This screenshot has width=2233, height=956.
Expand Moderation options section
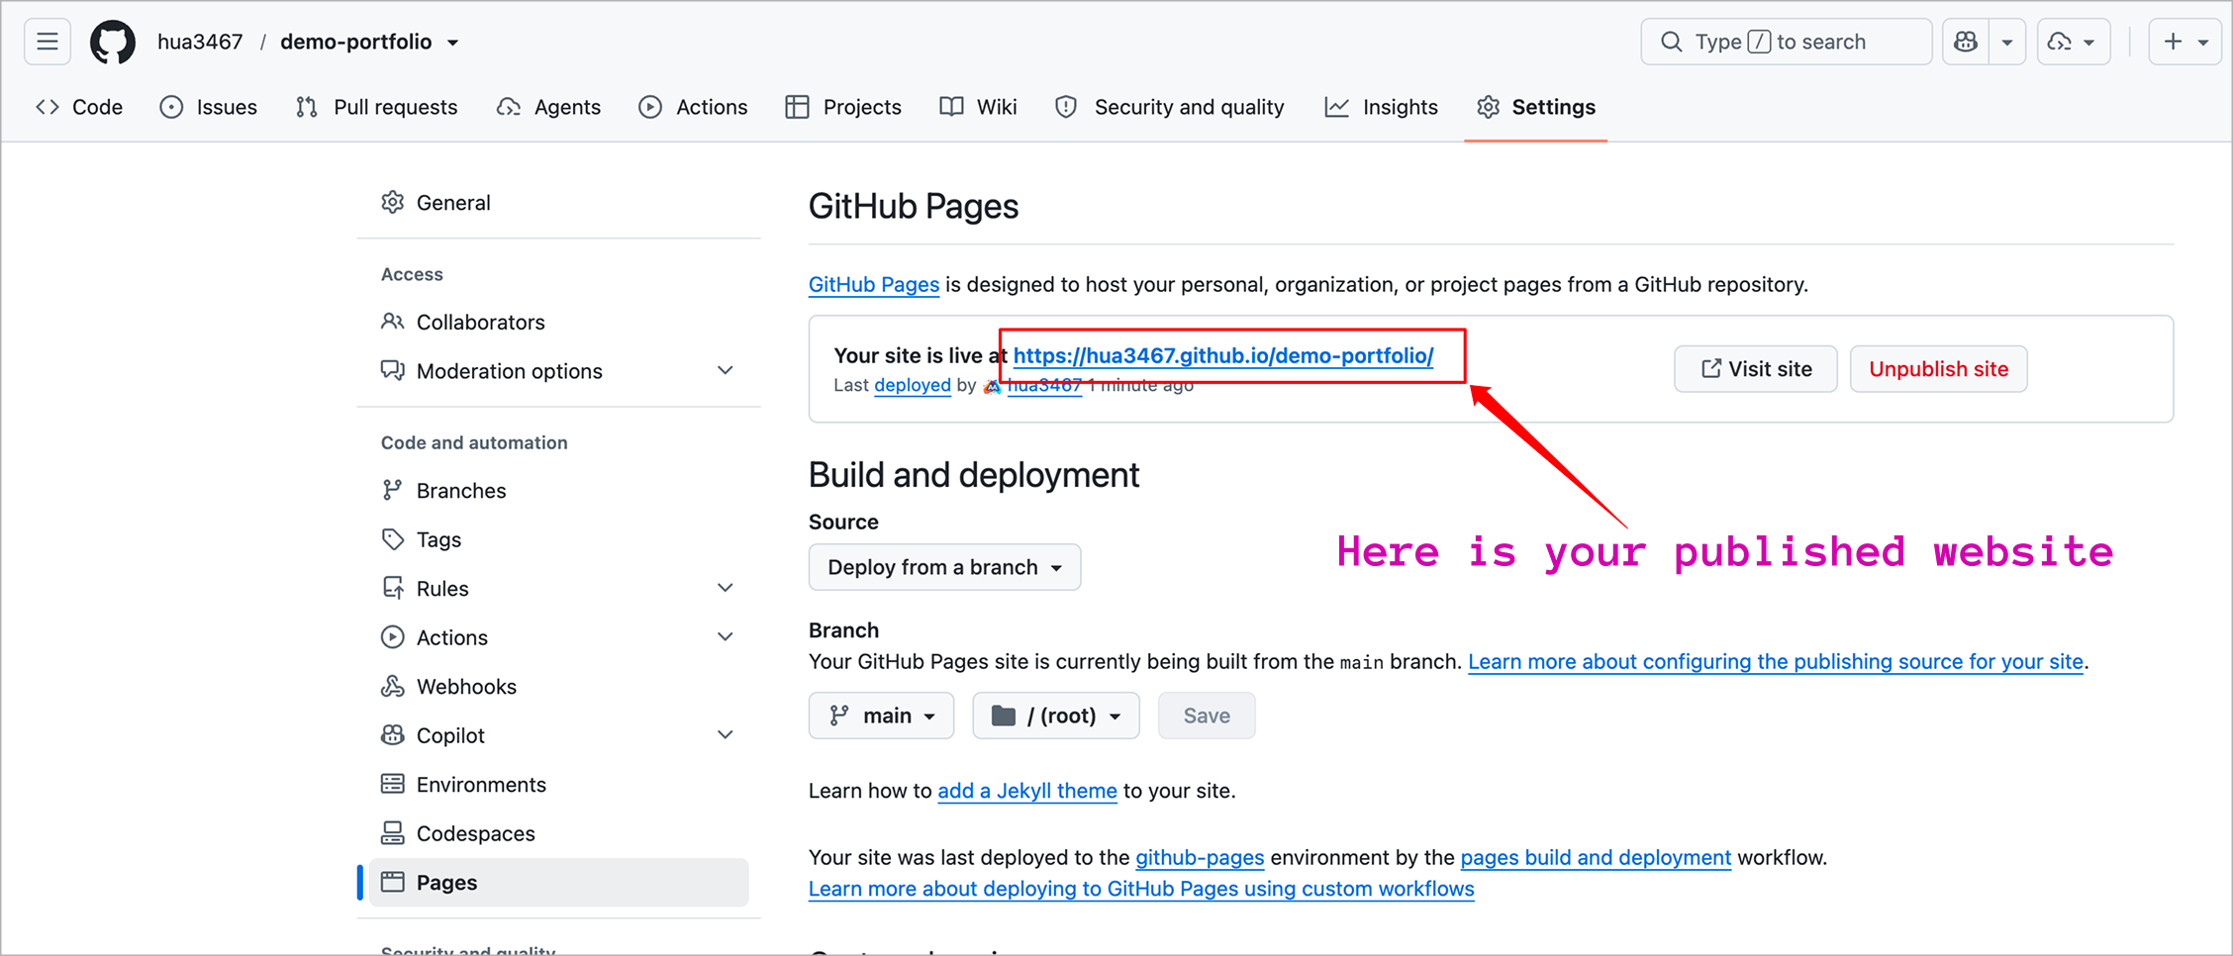559,371
